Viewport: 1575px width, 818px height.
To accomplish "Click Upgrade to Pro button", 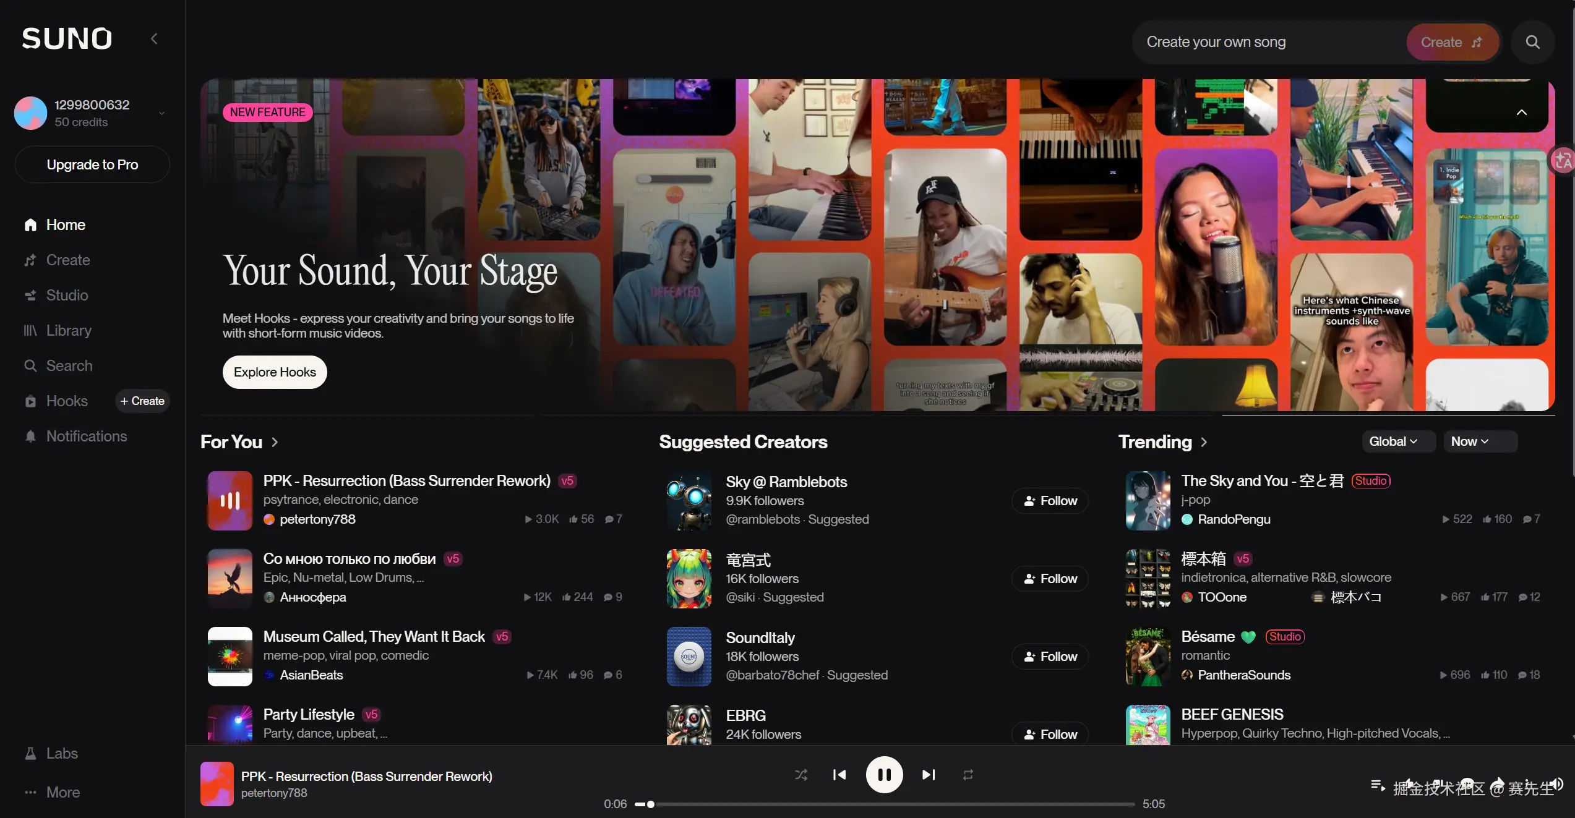I will [x=92, y=164].
